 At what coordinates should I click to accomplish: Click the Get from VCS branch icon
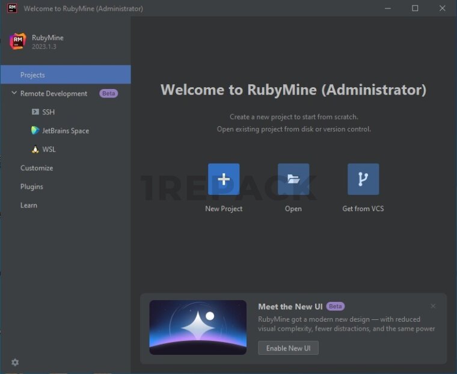363,179
